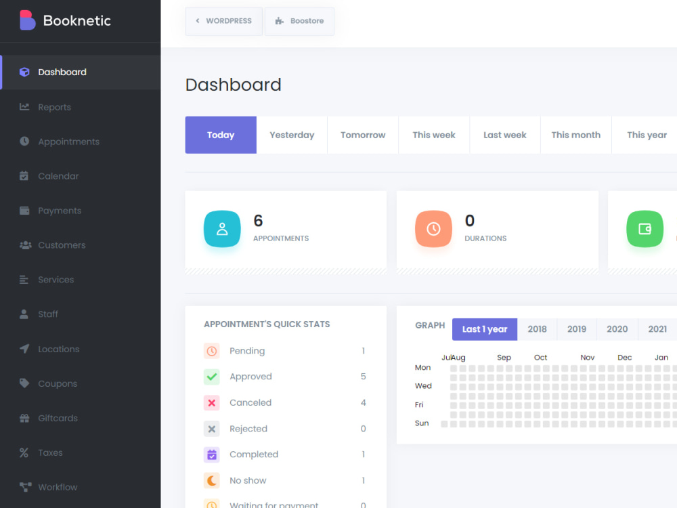Show 2018 graph data

(x=537, y=329)
